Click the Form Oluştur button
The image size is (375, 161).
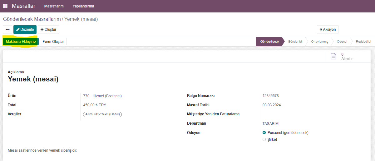pos(53,42)
